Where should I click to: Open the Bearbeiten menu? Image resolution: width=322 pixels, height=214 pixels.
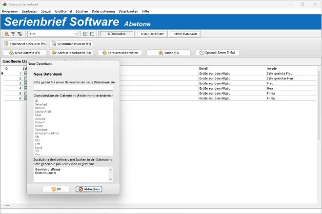click(x=30, y=11)
